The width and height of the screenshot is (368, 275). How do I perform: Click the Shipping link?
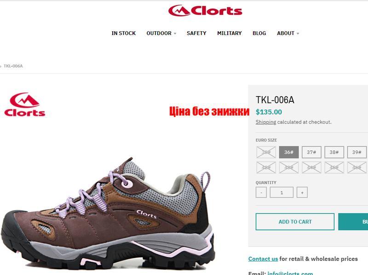pos(266,122)
